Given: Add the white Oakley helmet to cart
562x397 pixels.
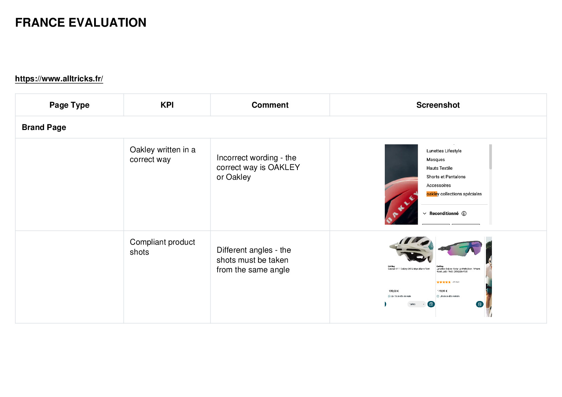Looking at the screenshot, I should [431, 304].
